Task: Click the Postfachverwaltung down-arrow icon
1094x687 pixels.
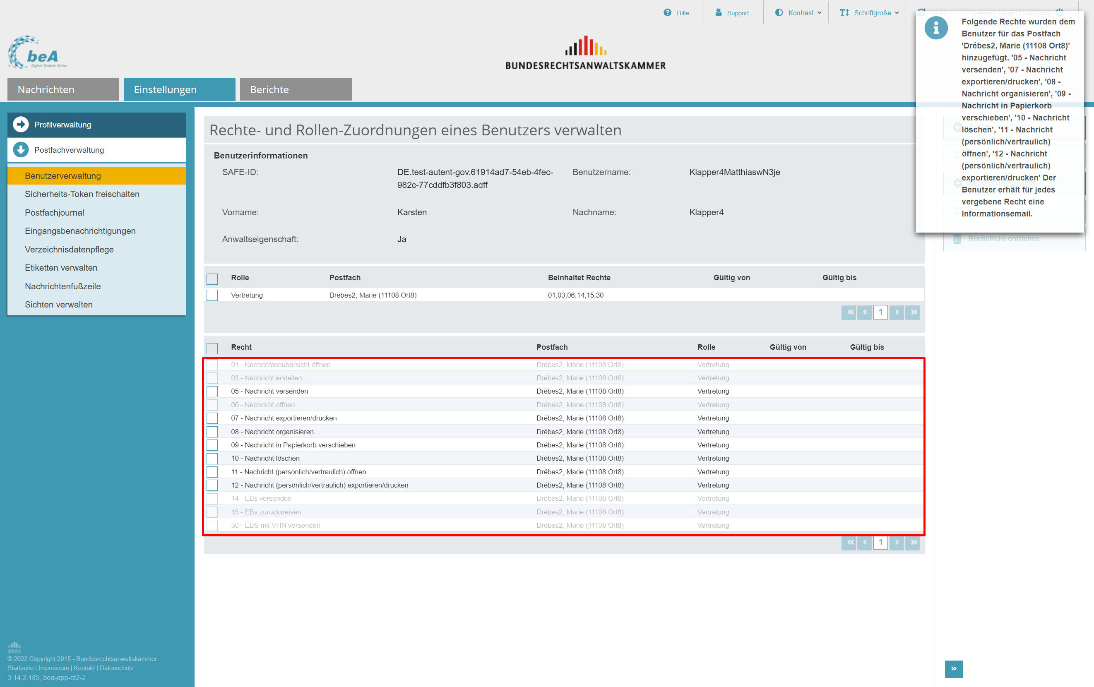Action: pos(21,150)
